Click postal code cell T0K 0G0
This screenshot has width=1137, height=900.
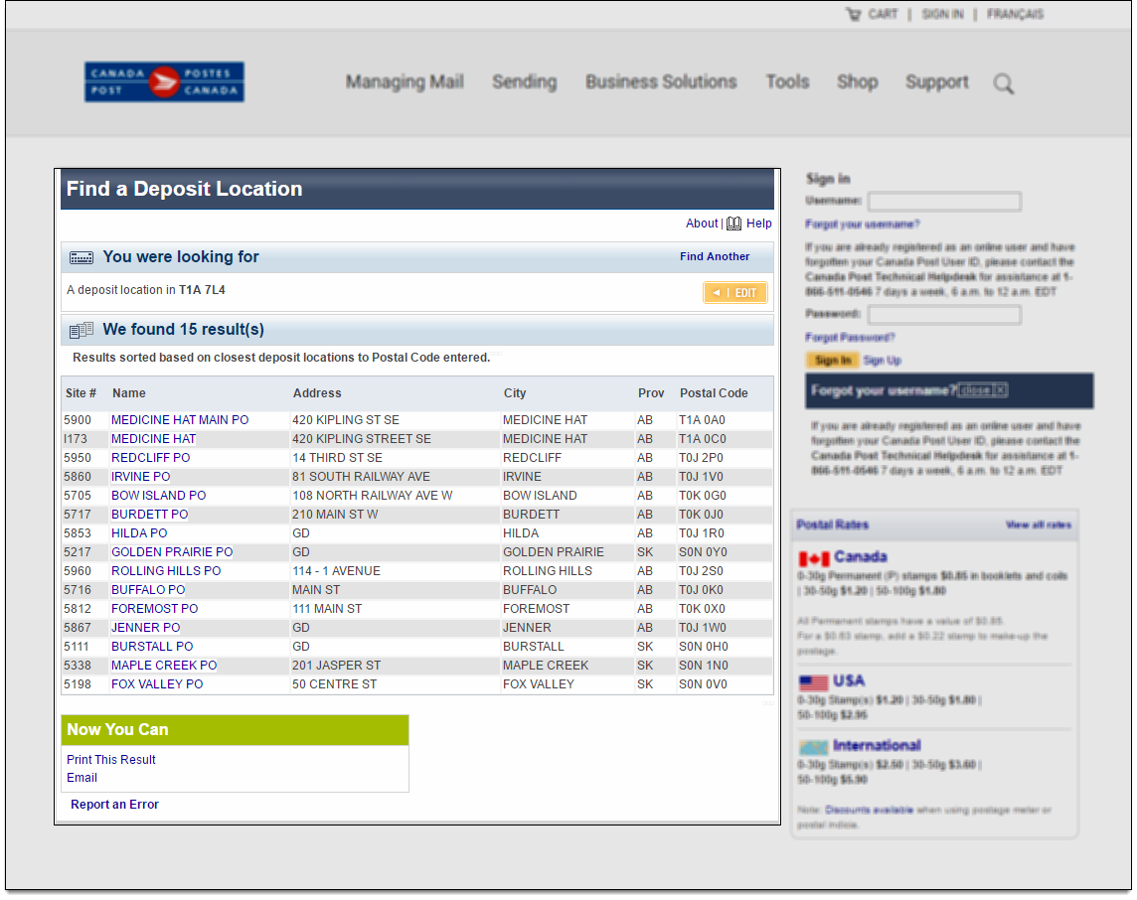[x=702, y=496]
